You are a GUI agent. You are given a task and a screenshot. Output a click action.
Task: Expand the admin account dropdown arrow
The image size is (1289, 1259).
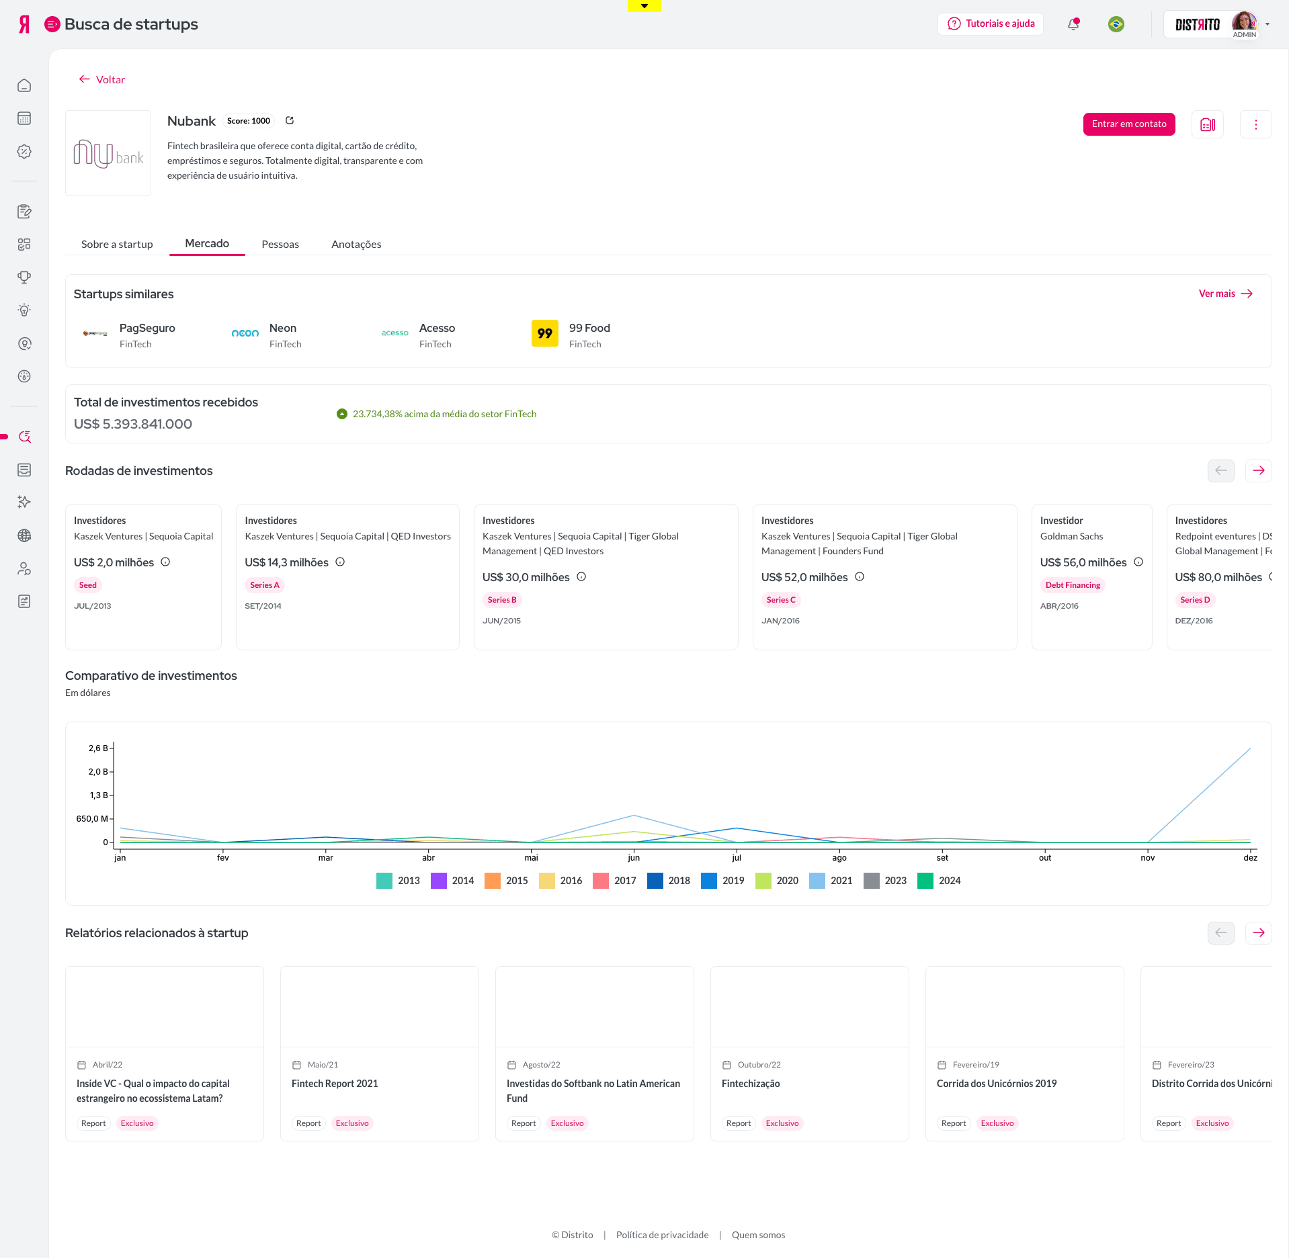coord(1267,24)
